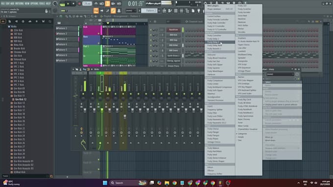This screenshot has height=187, width=333.
Task: Select Tree view option in plugin menu
Action: pos(248,140)
